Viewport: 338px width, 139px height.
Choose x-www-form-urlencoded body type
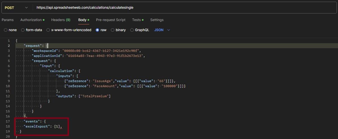tap(69, 30)
